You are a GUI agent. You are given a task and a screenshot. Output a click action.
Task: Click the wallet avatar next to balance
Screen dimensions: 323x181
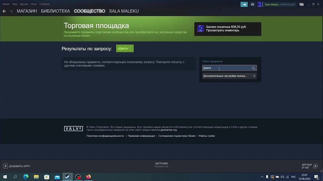[201, 29]
